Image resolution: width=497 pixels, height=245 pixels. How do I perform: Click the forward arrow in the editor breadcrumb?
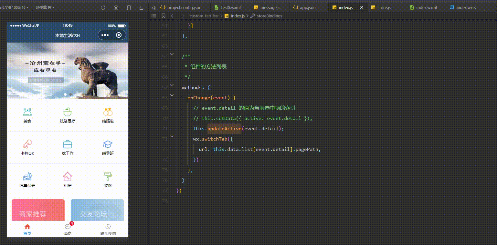[183, 16]
